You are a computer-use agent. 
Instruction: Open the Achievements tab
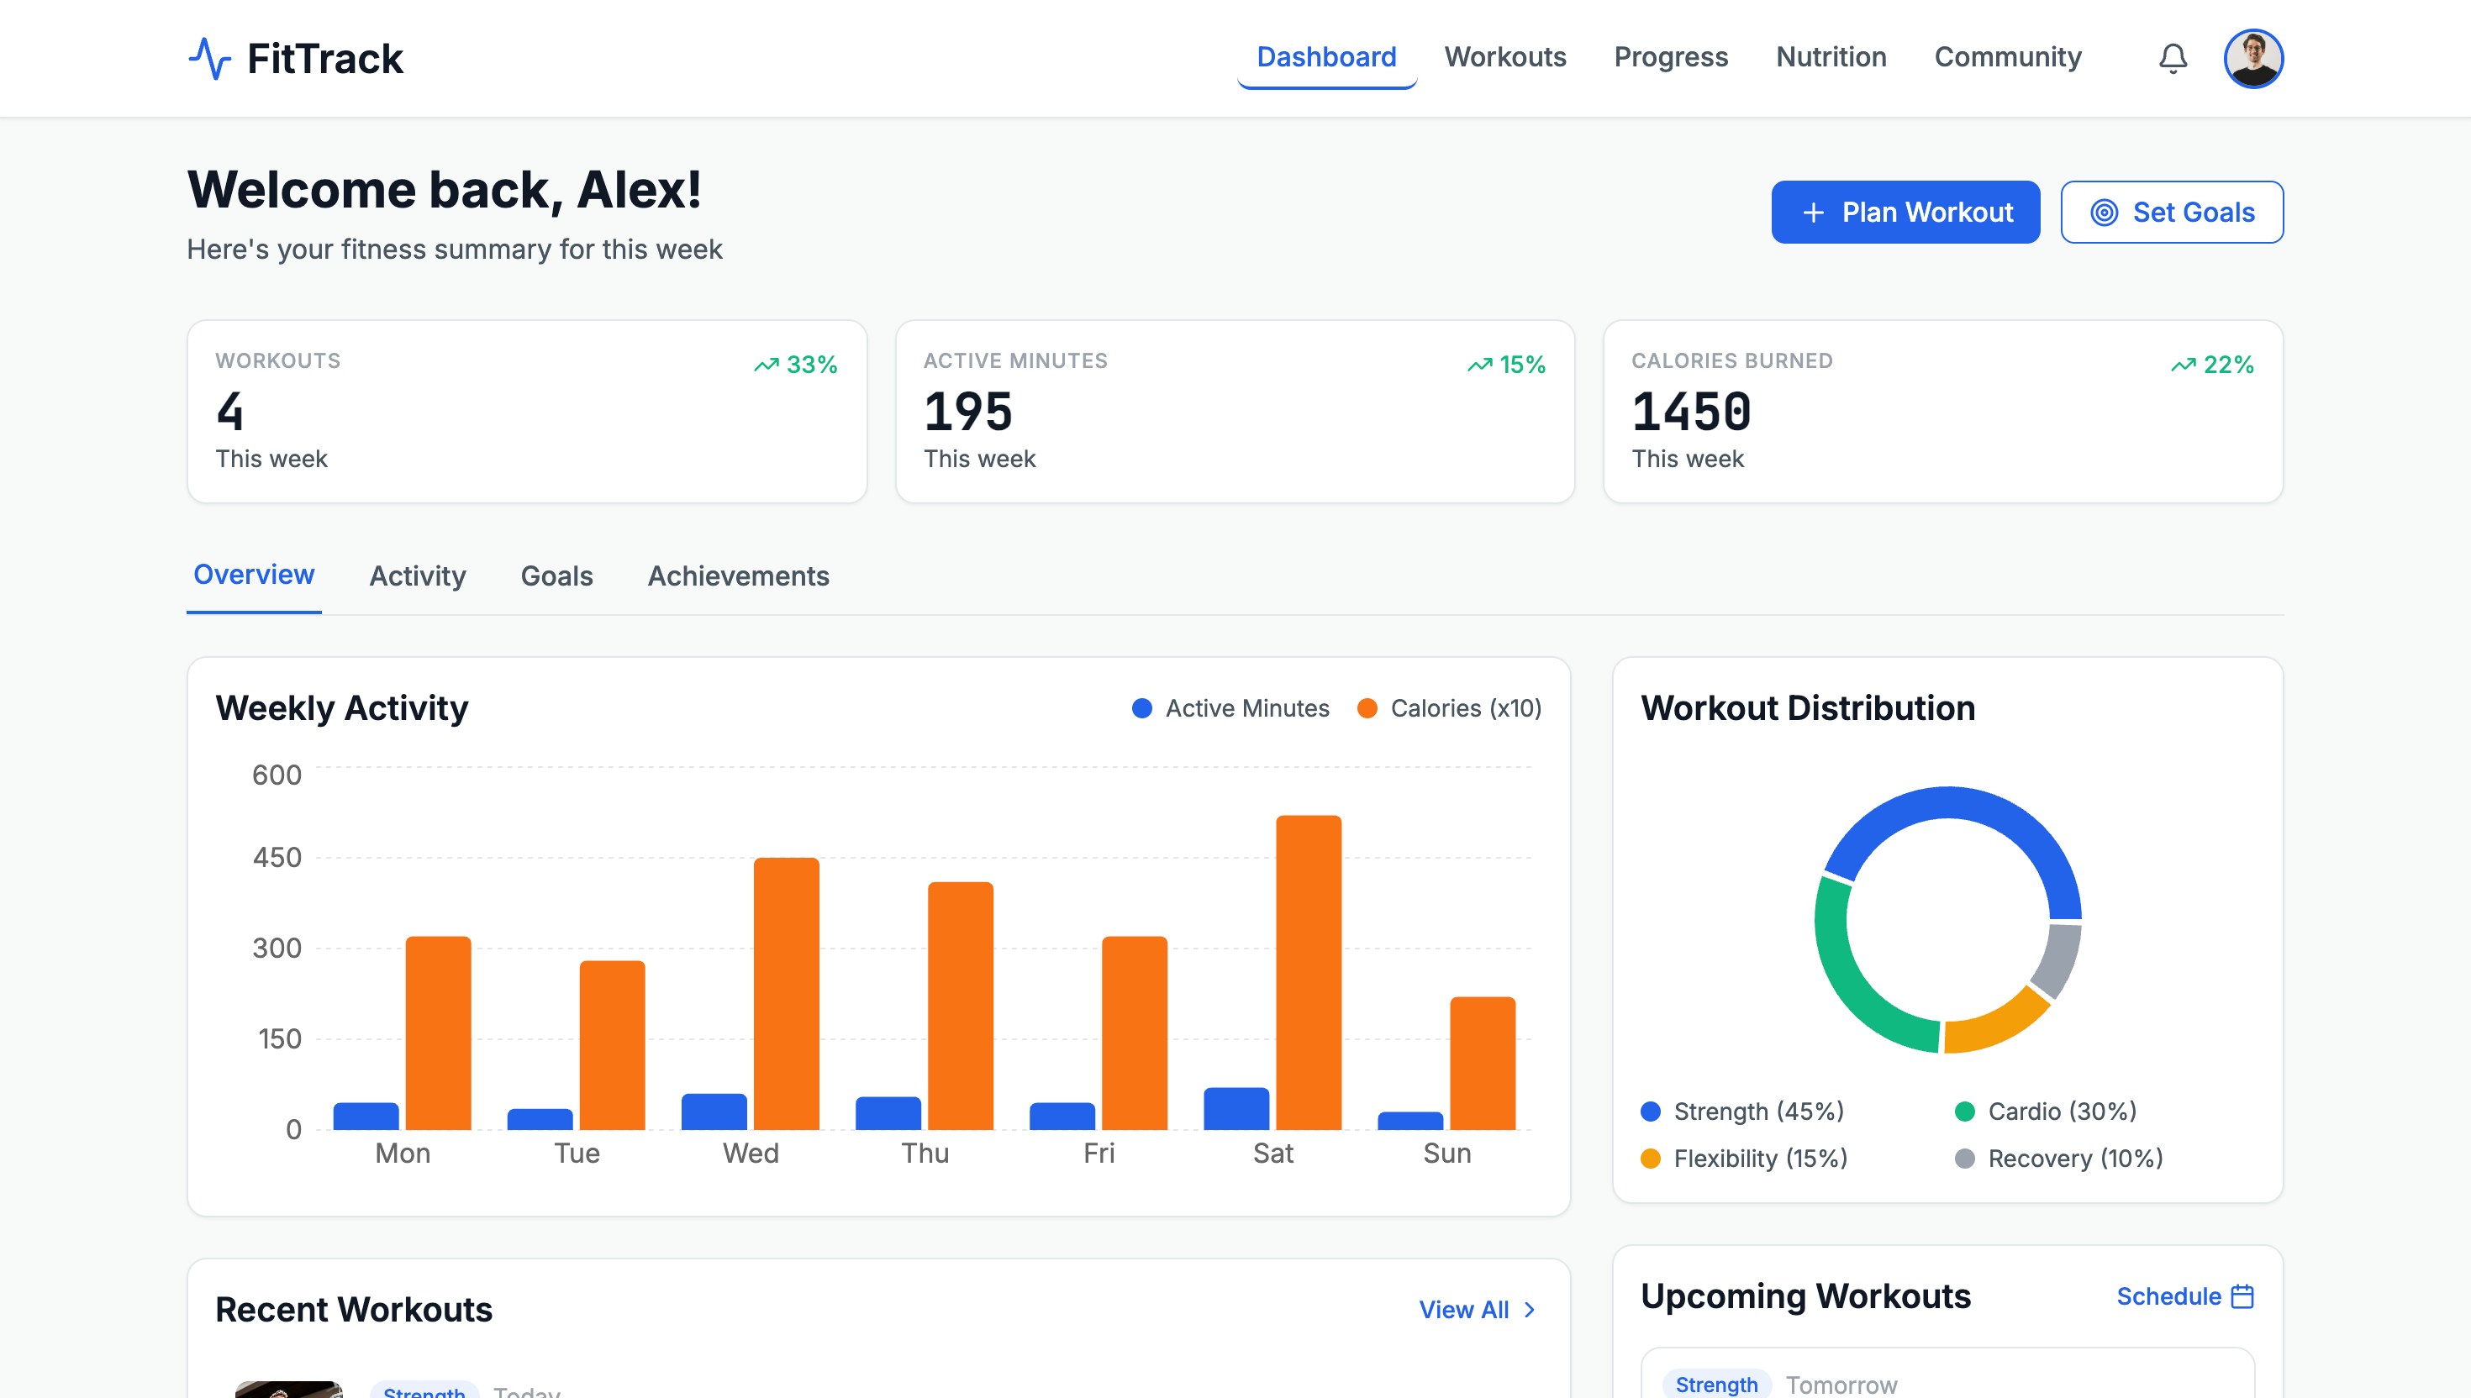coord(738,576)
